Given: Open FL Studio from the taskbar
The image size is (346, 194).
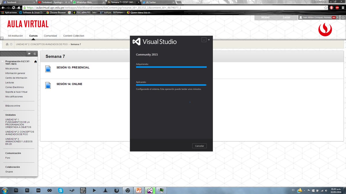Looking at the screenshot, I should (x=27, y=190).
